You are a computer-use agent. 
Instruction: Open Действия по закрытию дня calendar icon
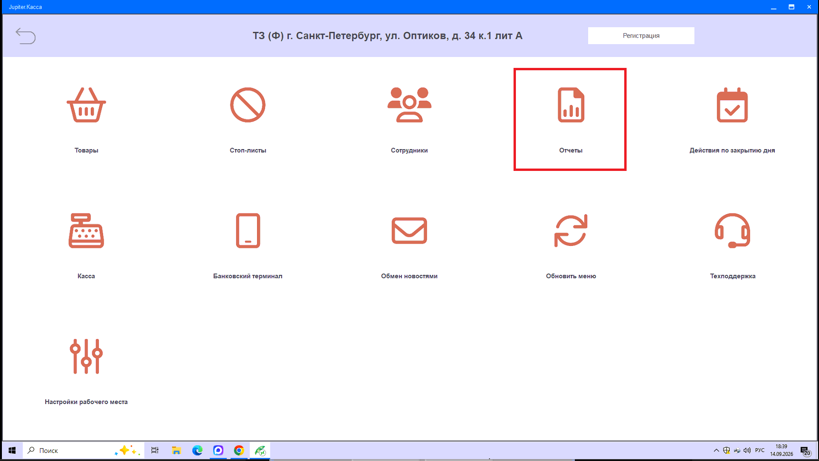(732, 105)
